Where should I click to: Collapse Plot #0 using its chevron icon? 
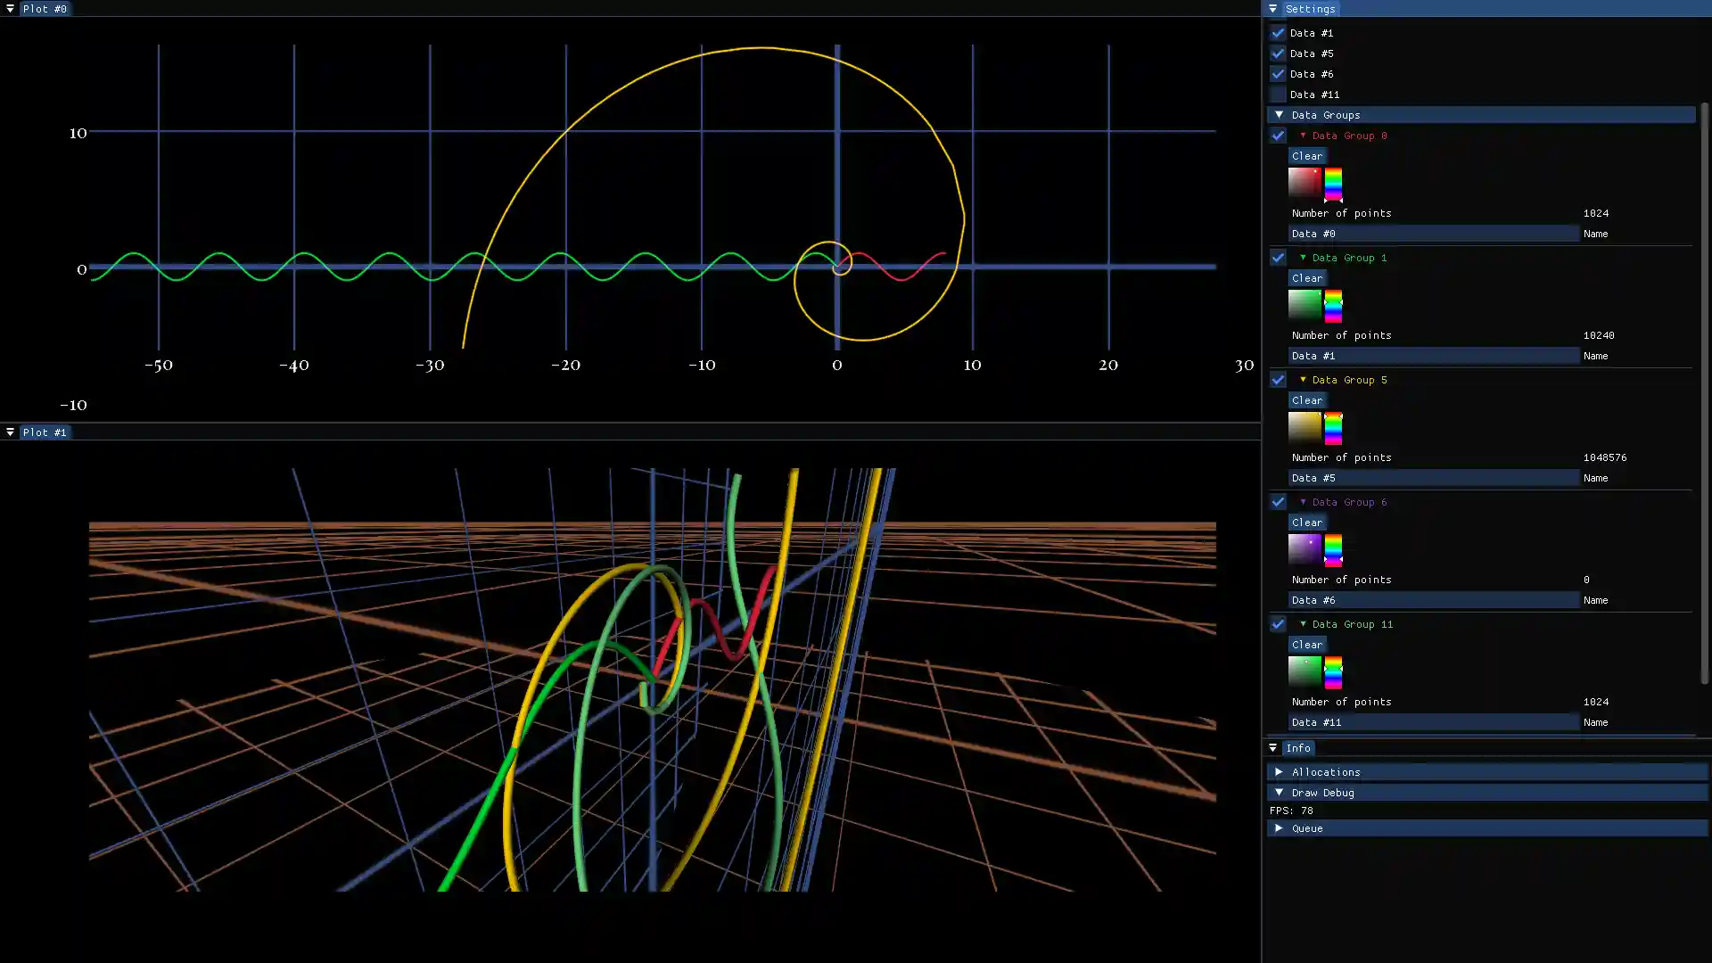(10, 8)
